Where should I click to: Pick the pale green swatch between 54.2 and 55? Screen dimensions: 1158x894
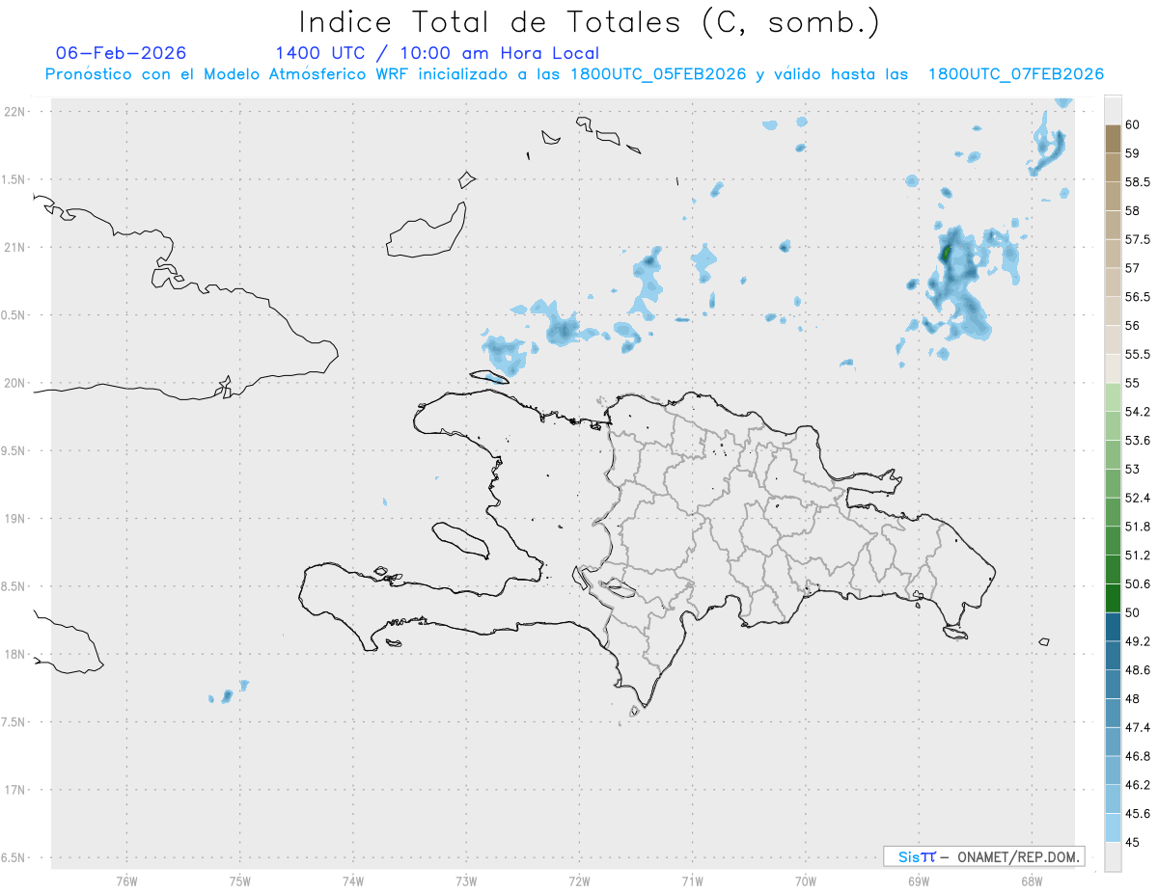point(1113,397)
